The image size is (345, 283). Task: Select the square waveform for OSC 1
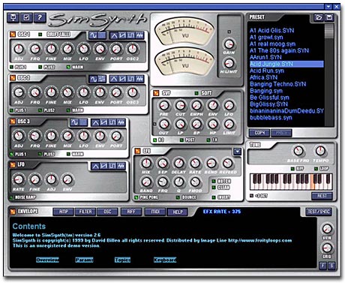130,35
